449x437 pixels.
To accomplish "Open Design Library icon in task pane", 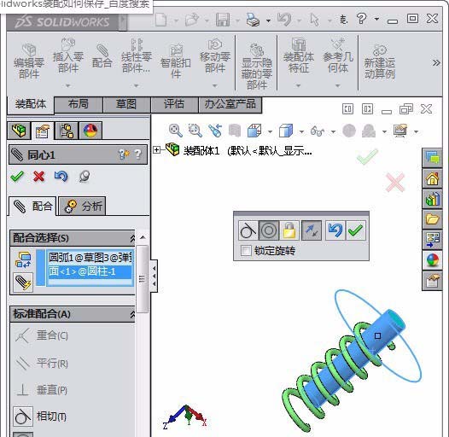I will [x=432, y=199].
